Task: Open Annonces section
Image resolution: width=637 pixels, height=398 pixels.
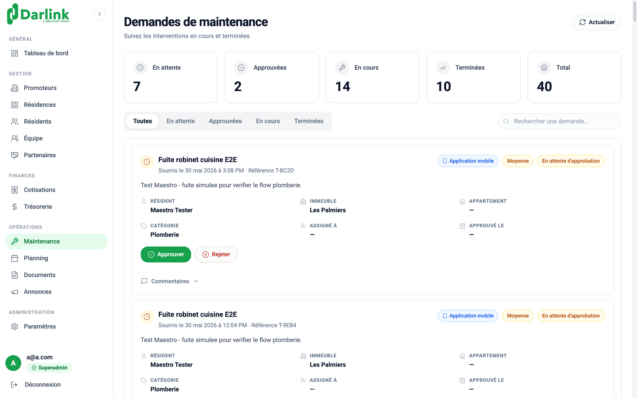Action: [56, 292]
